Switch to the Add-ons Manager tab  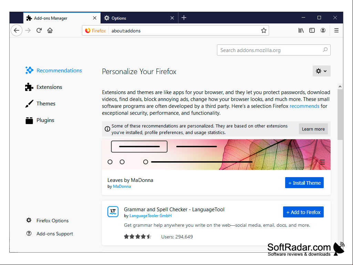[62, 18]
